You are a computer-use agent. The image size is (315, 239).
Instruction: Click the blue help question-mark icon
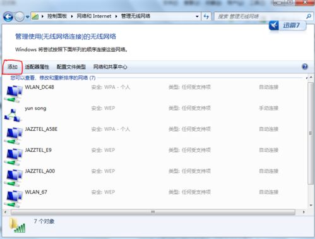pos(305,67)
